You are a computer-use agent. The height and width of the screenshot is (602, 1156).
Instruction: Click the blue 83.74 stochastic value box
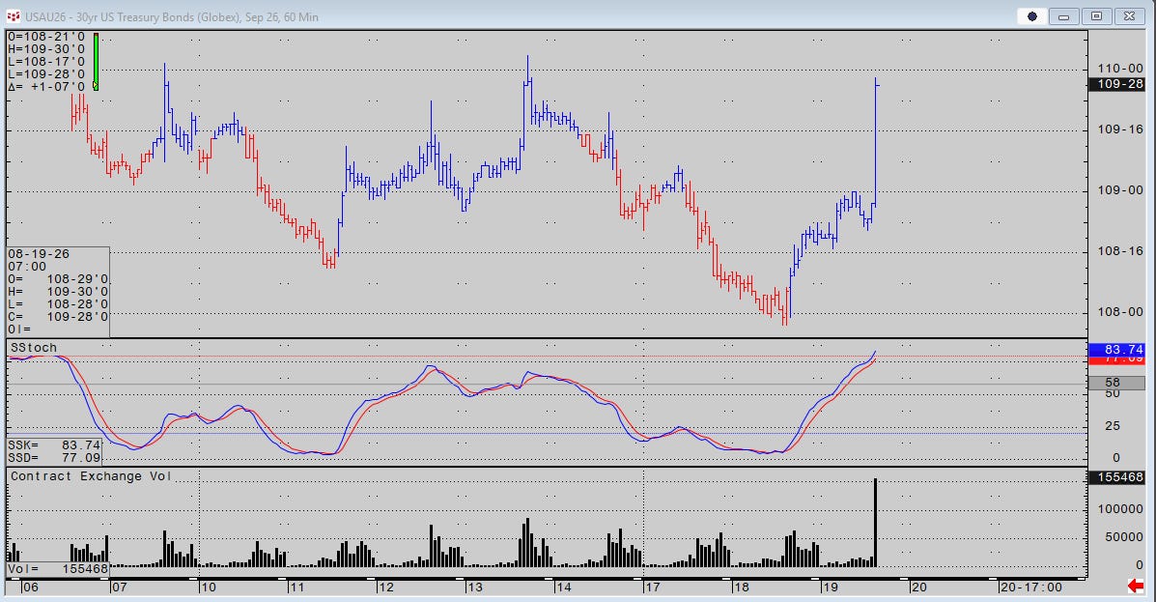[1117, 349]
